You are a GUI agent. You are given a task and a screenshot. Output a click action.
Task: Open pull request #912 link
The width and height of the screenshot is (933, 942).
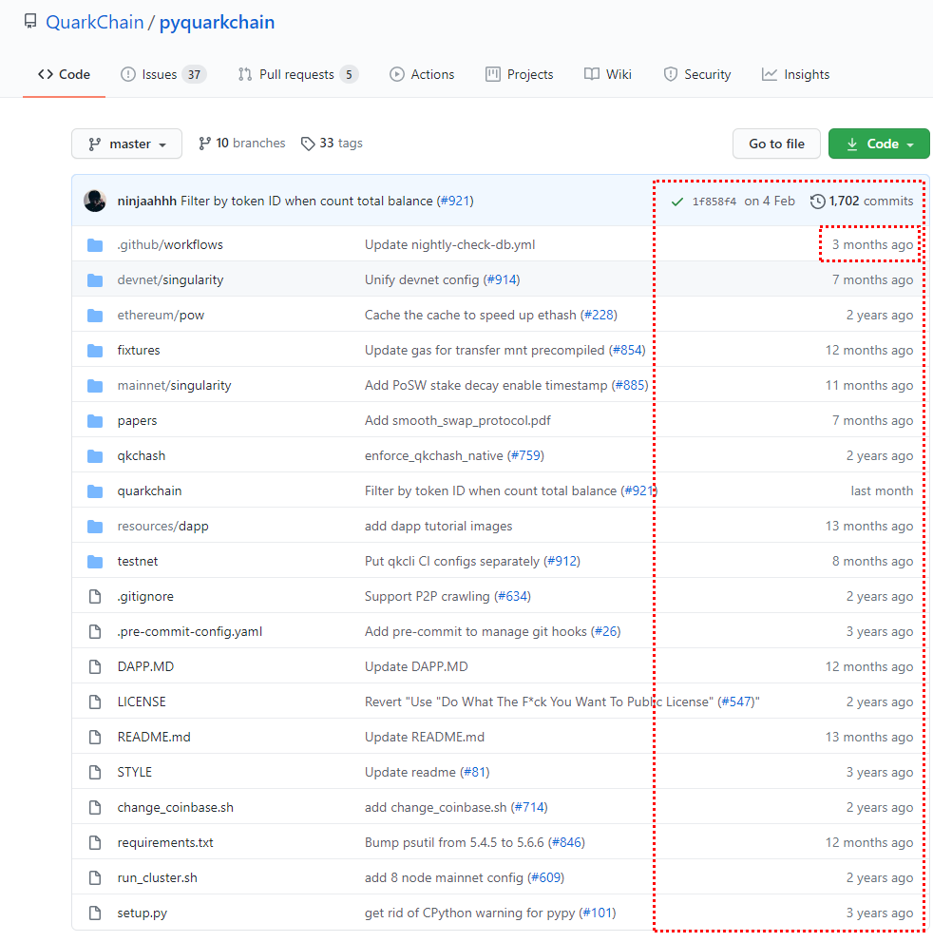562,561
